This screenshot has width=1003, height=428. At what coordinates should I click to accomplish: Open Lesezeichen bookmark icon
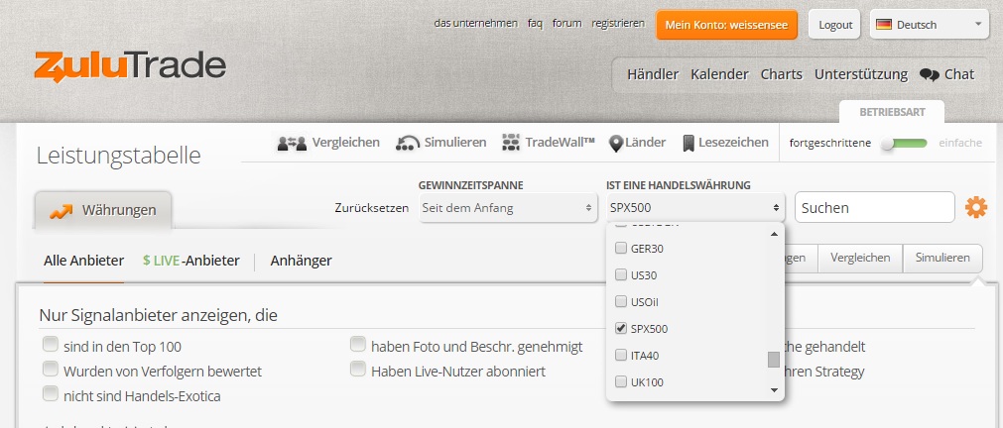[x=689, y=143]
